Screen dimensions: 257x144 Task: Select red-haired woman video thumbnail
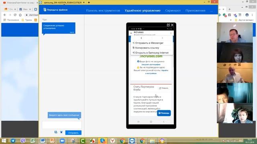[x=235, y=53]
